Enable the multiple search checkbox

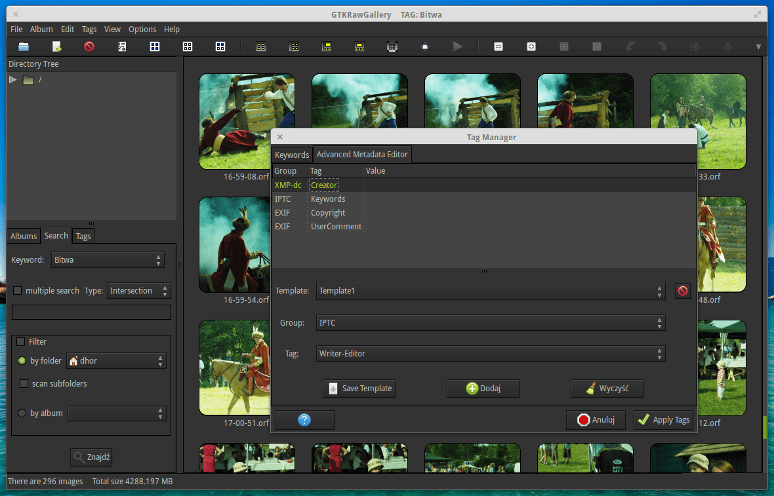coord(17,291)
